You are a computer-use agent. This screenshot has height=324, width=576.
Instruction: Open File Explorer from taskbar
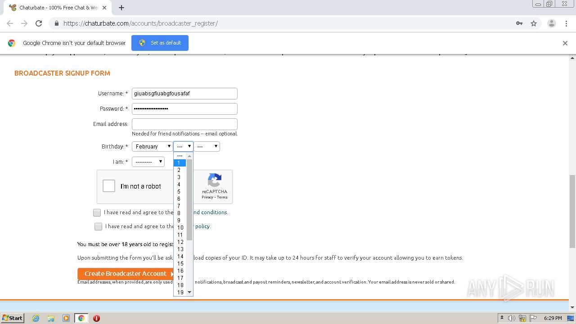pyautogui.click(x=51, y=318)
